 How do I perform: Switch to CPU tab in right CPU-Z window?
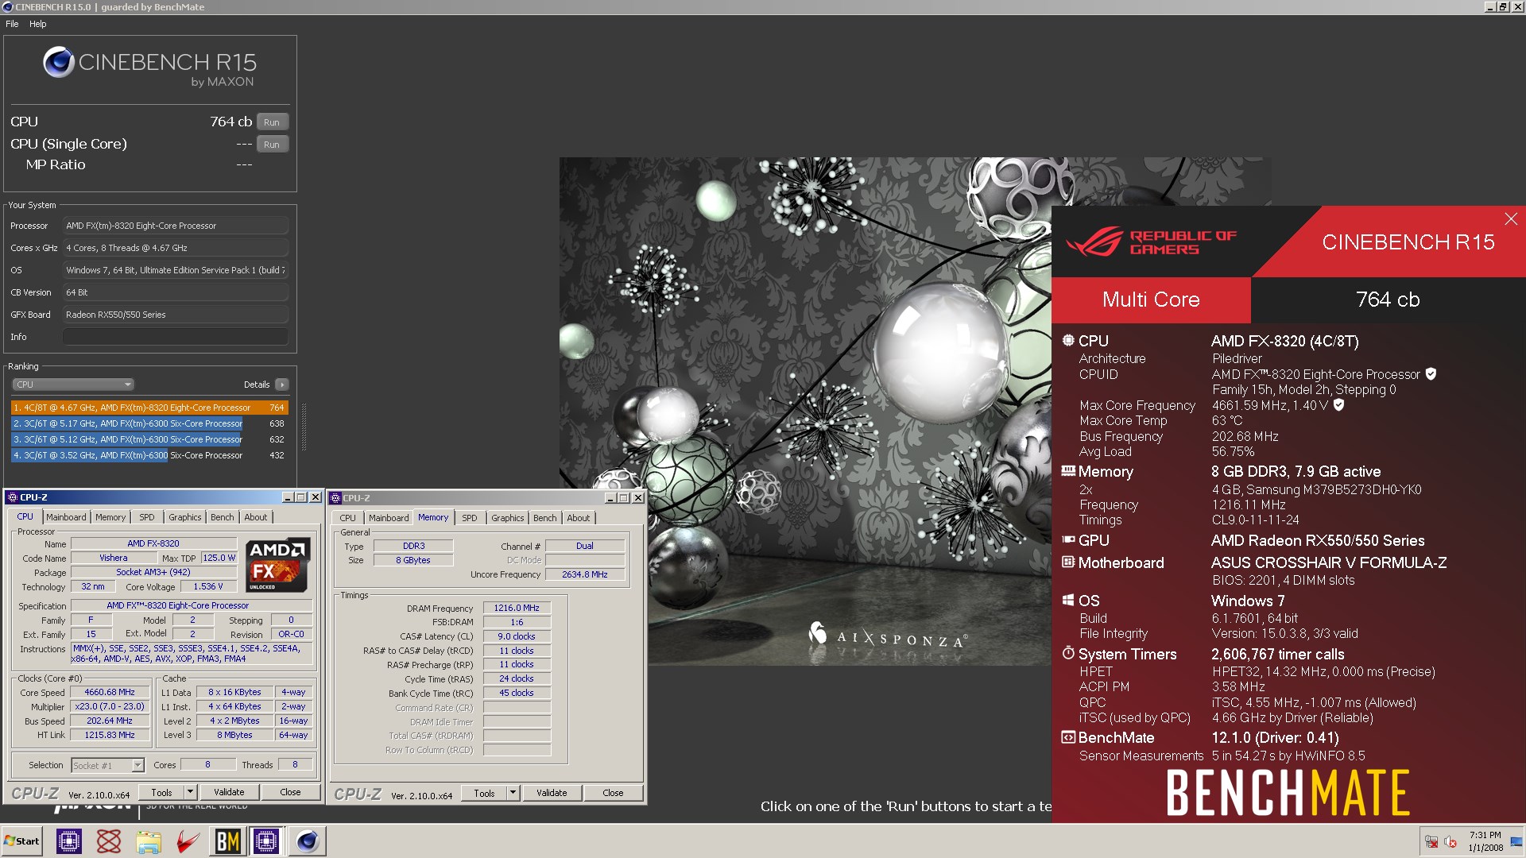[348, 518]
